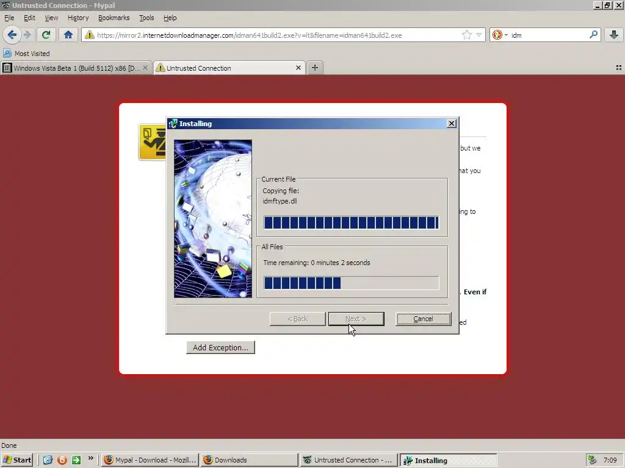Switch to Untrusted Connection taskbar item
The image size is (625, 468).
pyautogui.click(x=349, y=460)
